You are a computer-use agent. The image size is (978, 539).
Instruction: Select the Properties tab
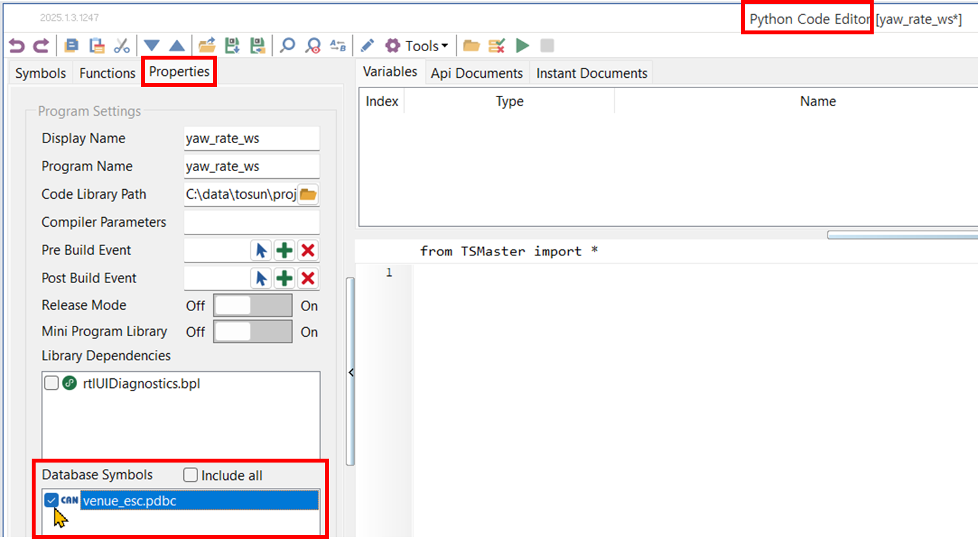(x=179, y=71)
